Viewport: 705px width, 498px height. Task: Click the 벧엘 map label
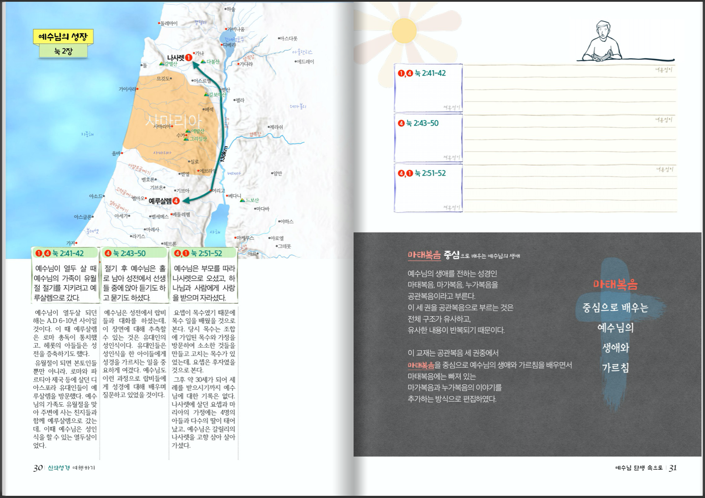185,174
